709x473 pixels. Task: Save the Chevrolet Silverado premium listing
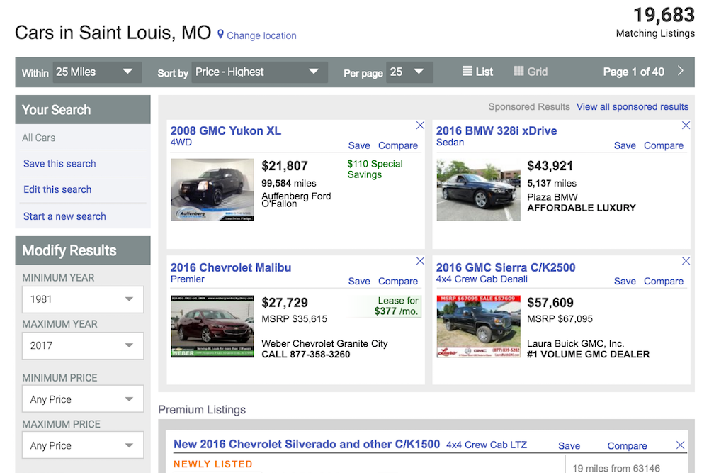pyautogui.click(x=569, y=446)
